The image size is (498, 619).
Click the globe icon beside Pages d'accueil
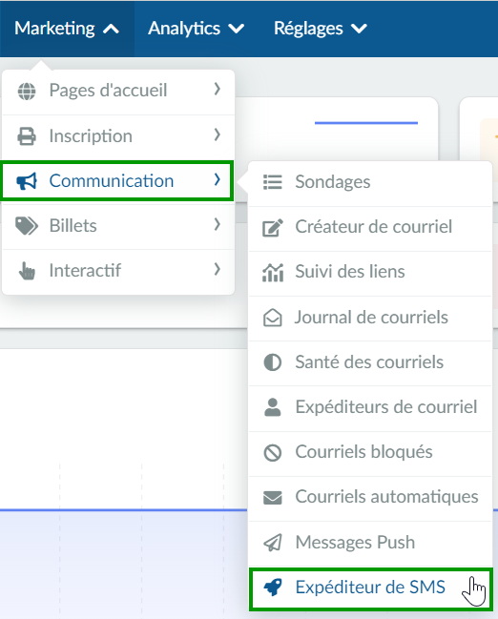[x=27, y=92]
